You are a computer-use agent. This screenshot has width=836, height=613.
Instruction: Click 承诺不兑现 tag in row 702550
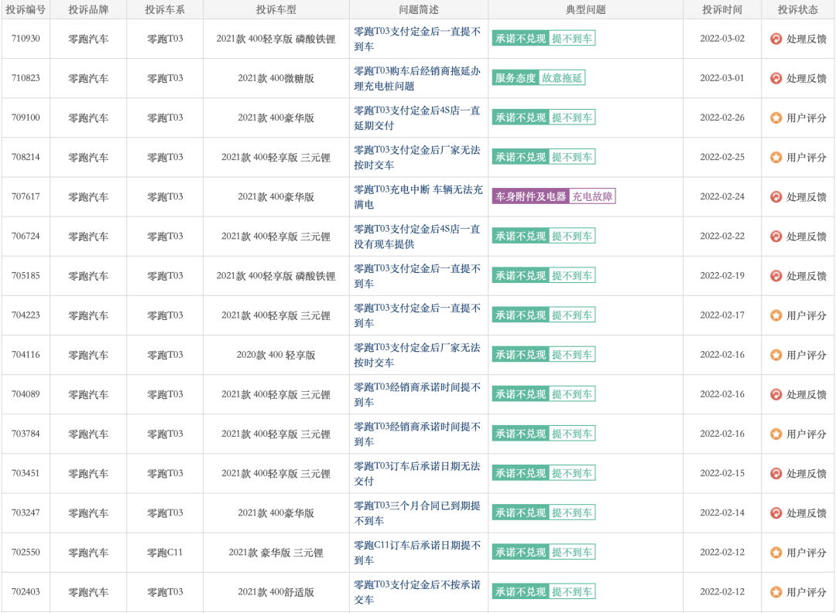click(x=520, y=552)
